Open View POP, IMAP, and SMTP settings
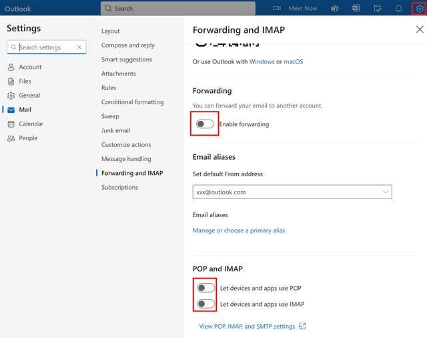The height and width of the screenshot is (338, 427). (247, 326)
